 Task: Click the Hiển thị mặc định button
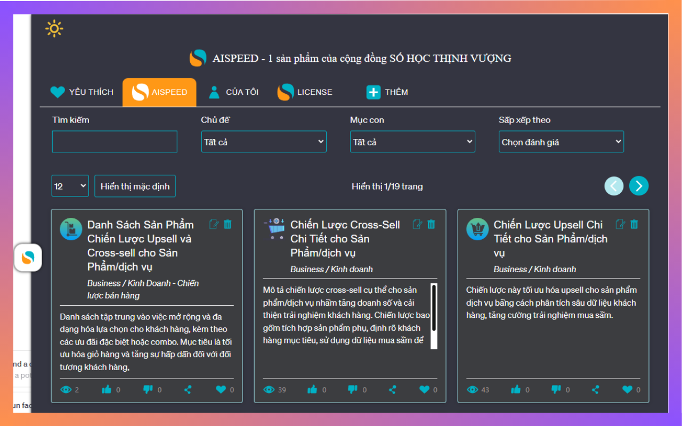pos(135,186)
